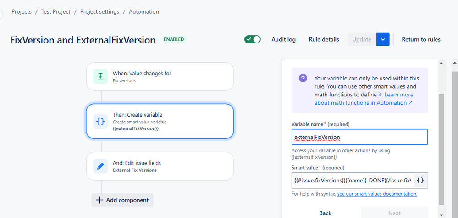This screenshot has height=218, width=458.
Task: Click the purple question mark help icon
Action: [x=303, y=78]
